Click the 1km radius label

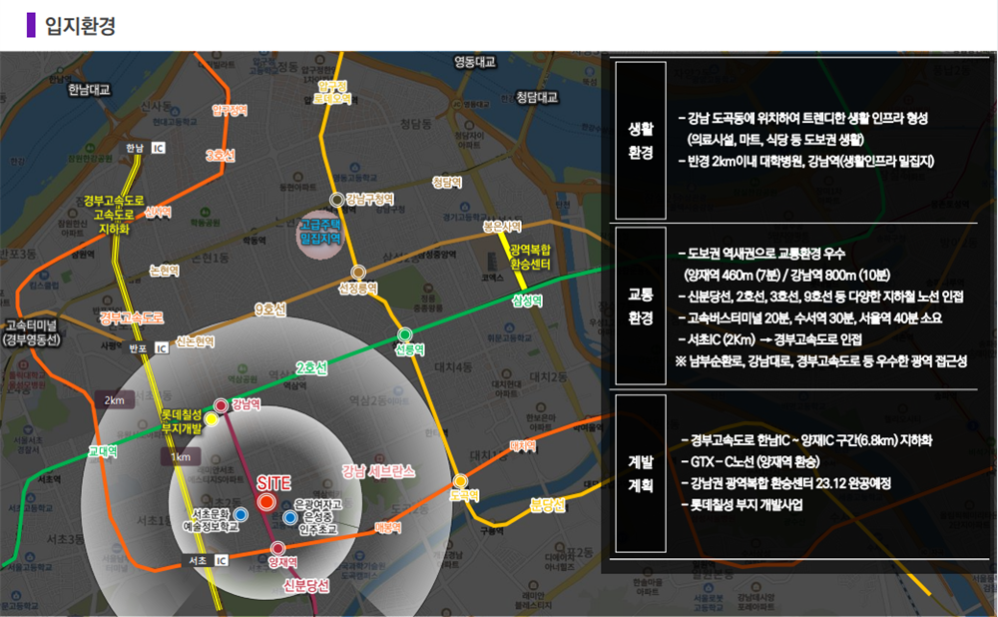181,456
